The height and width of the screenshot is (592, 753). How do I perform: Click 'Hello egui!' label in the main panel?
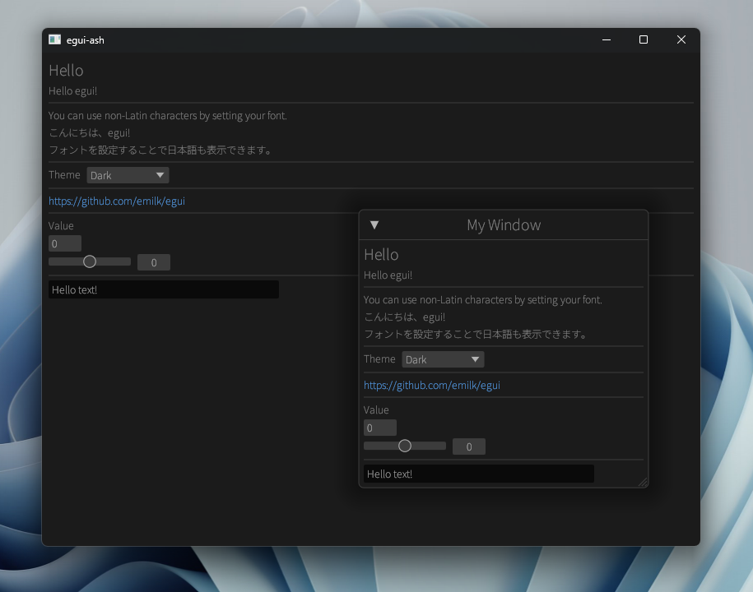pos(73,91)
